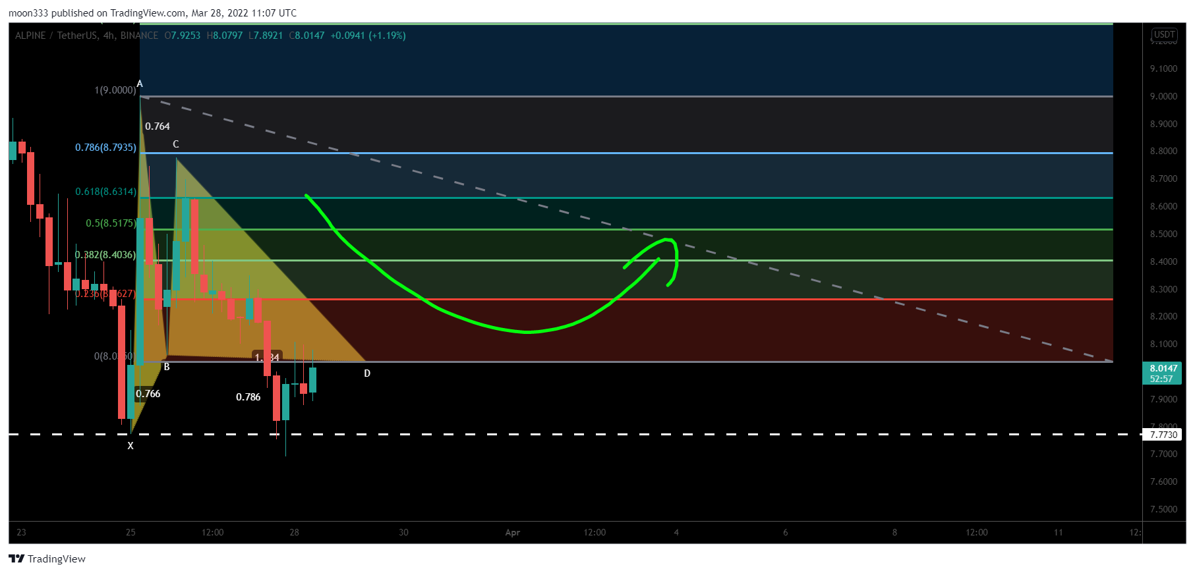This screenshot has height=573, width=1195.
Task: Click the 8.5000 price axis label
Action: 1163,234
